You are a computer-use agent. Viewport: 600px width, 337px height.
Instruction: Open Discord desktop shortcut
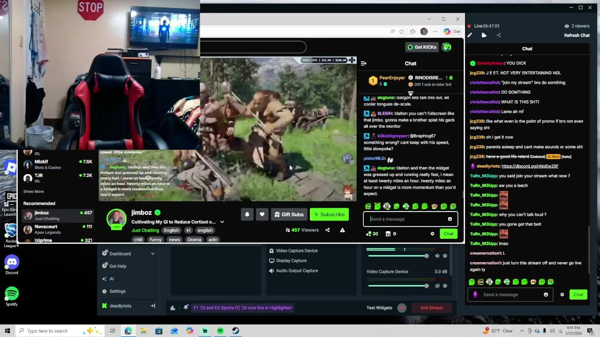(x=12, y=265)
